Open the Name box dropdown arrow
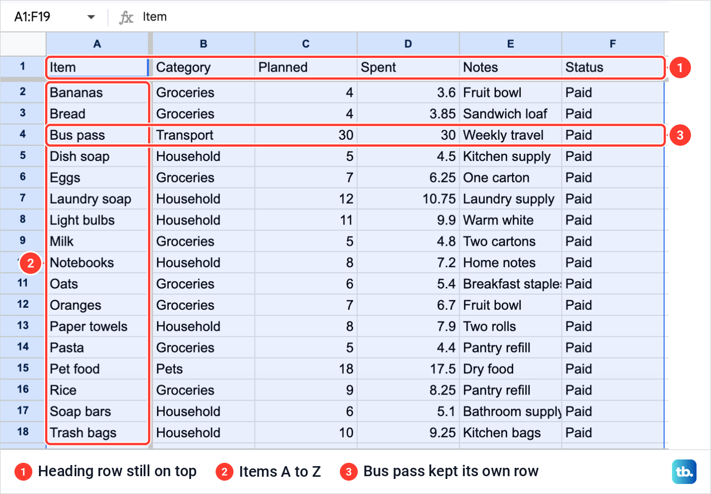Image resolution: width=711 pixels, height=494 pixels. click(x=91, y=17)
